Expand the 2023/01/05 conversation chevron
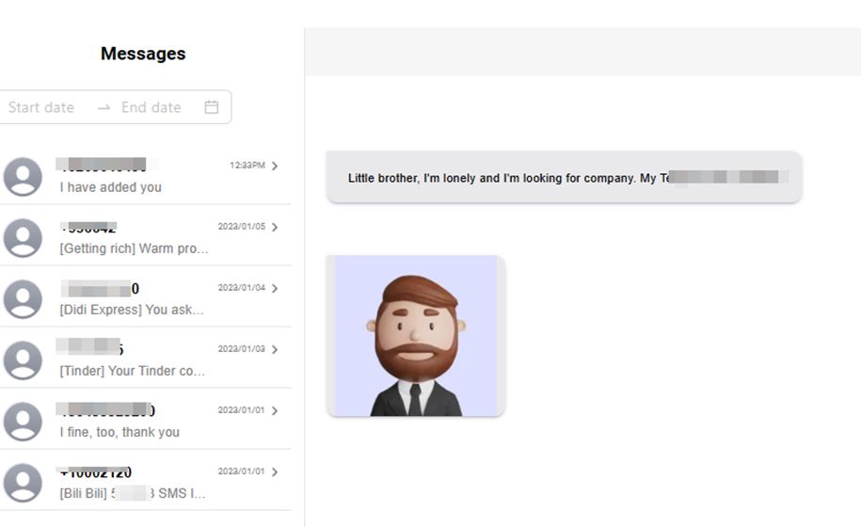Viewport: 861px width, 527px height. click(275, 227)
